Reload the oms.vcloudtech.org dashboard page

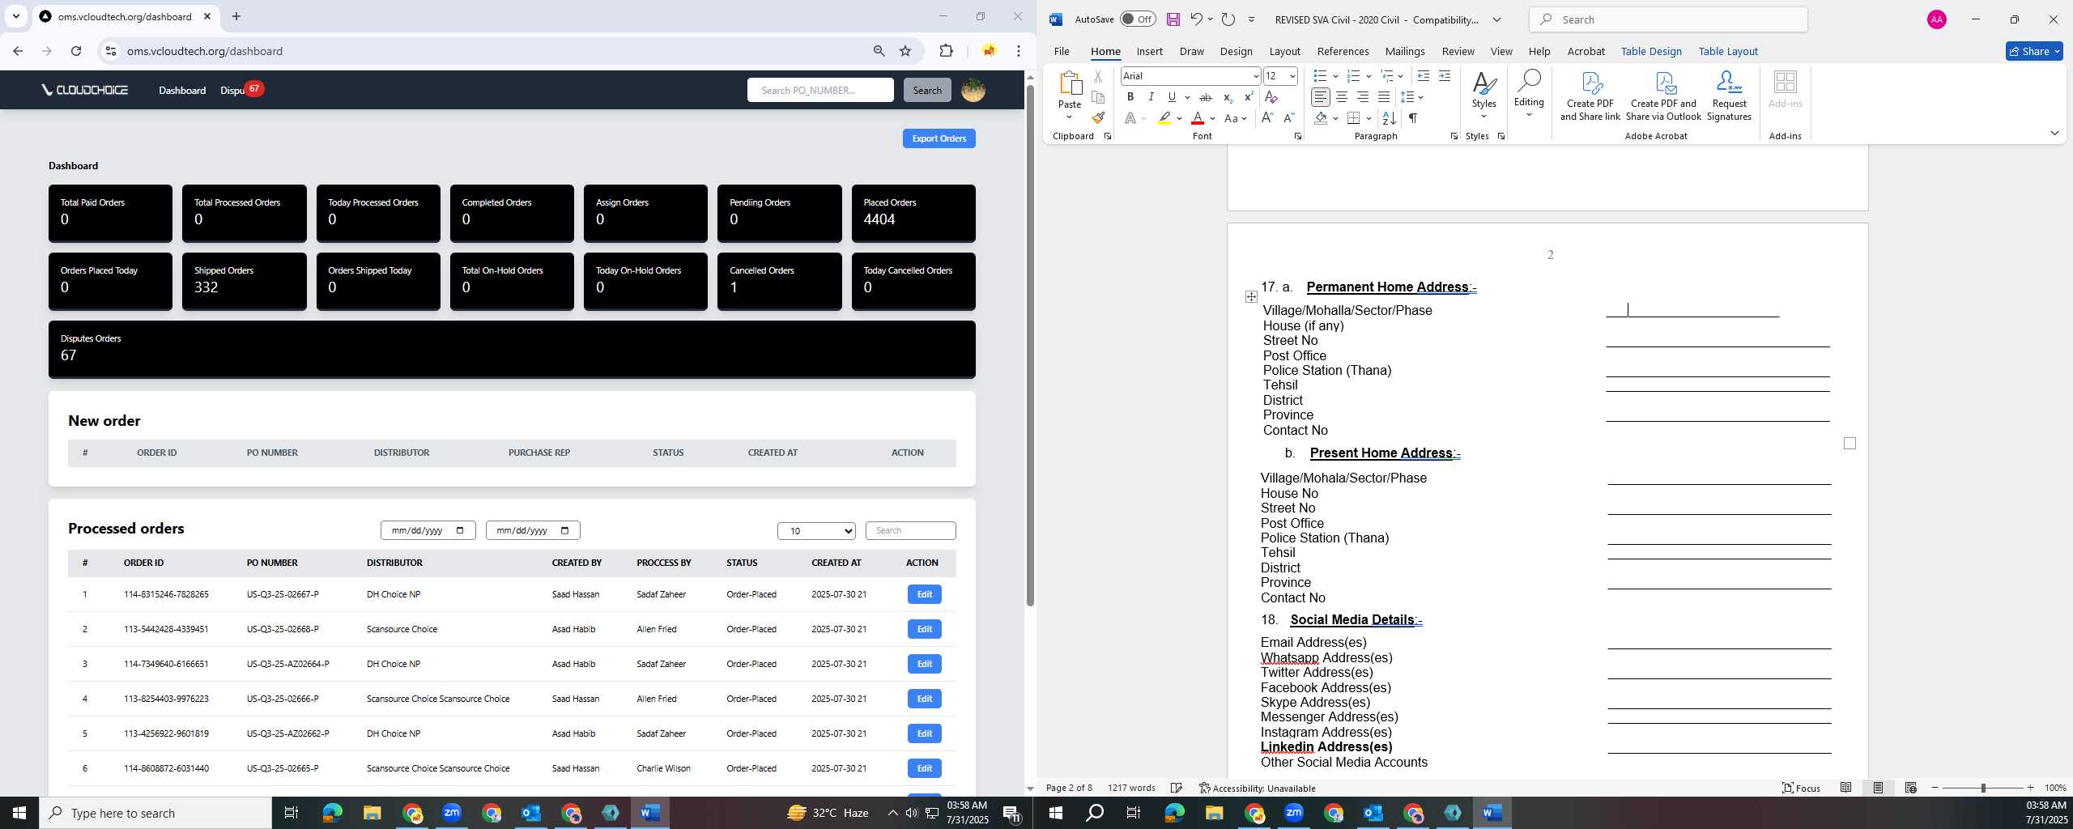pos(76,51)
